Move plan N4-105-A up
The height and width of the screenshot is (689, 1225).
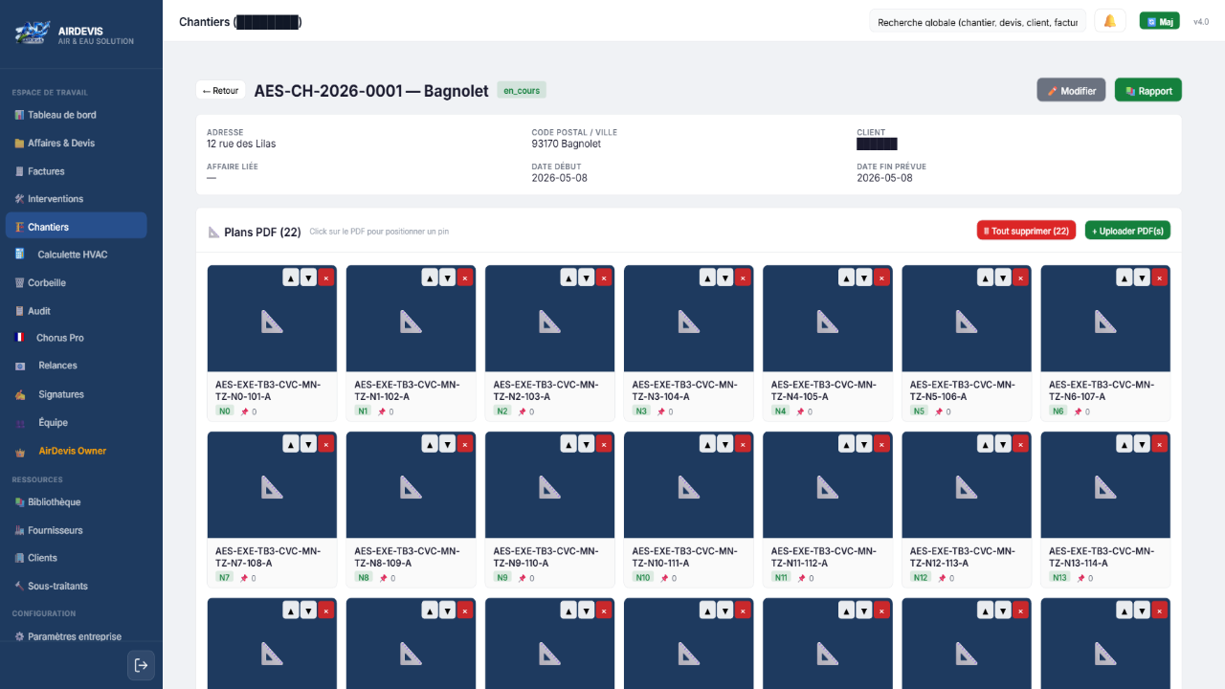846,278
